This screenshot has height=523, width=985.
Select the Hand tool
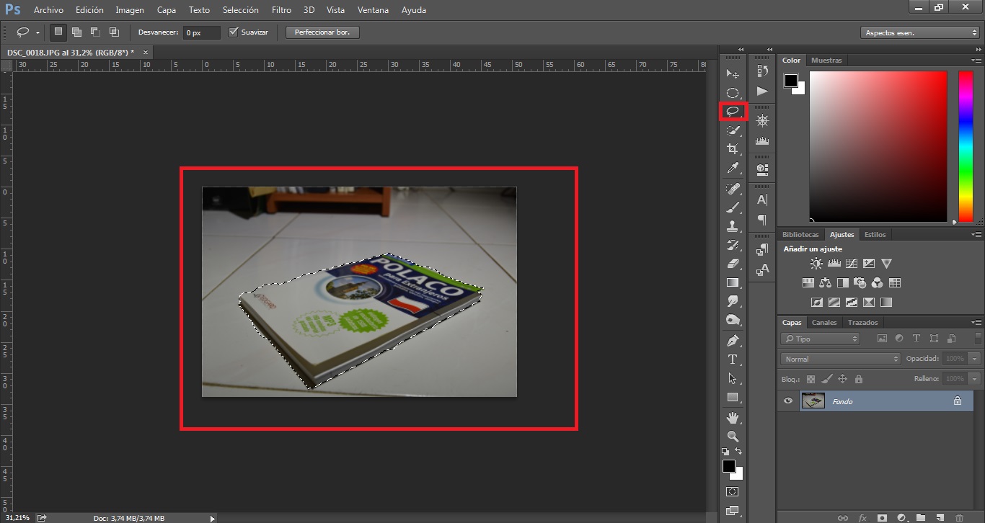[733, 418]
